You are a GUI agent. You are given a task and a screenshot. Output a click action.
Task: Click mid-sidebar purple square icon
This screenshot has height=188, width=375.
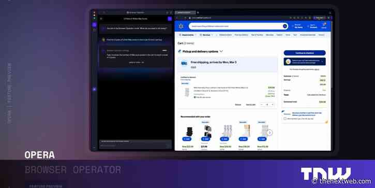pyautogui.click(x=94, y=89)
